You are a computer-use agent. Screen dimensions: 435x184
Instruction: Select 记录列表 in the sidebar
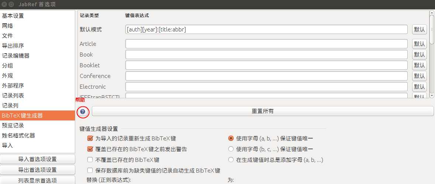(x=38, y=96)
